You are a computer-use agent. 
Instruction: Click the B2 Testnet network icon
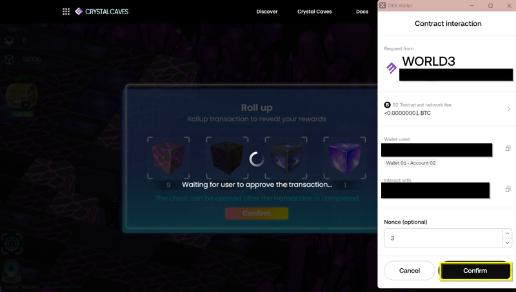coord(388,105)
